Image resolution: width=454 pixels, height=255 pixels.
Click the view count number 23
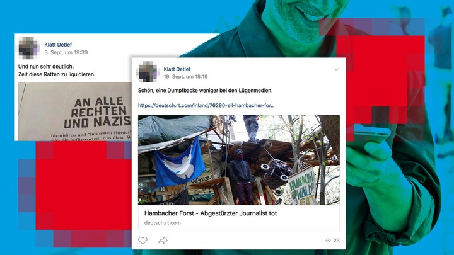337,241
